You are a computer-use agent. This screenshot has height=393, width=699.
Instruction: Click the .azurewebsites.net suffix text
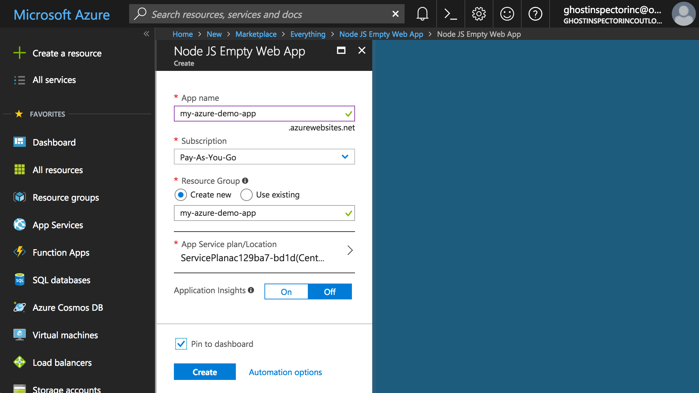pyautogui.click(x=321, y=128)
